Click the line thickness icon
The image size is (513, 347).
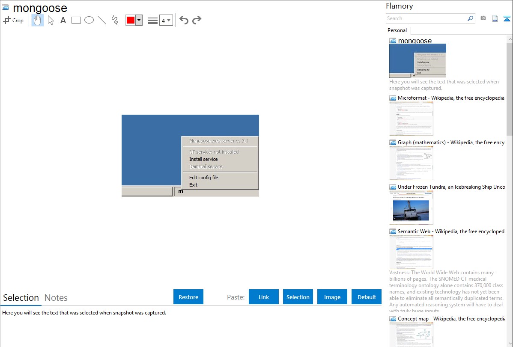[153, 20]
